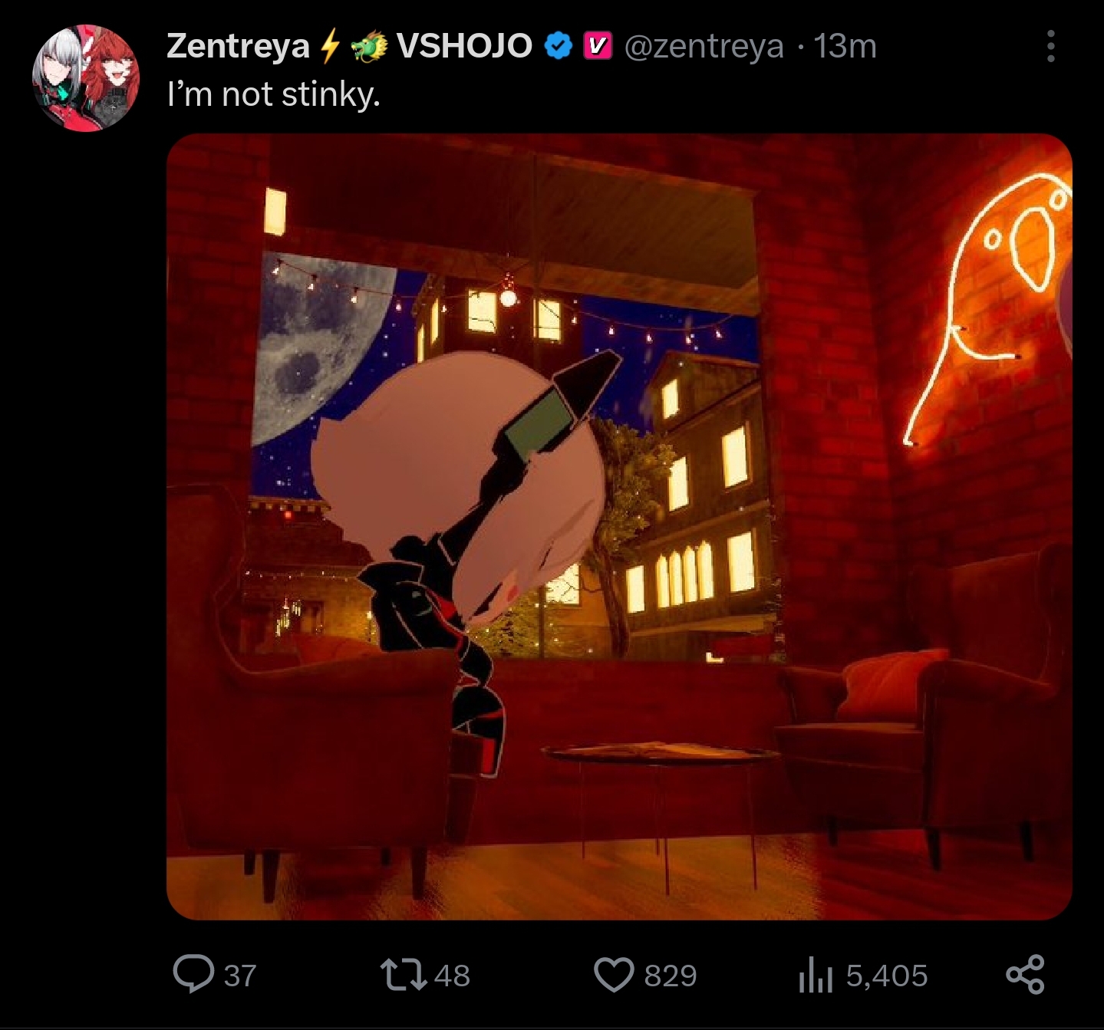Open the 13m timestamp link

pos(845,47)
